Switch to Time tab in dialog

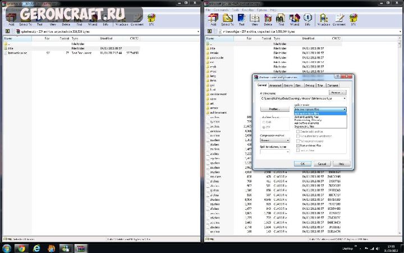(320, 85)
